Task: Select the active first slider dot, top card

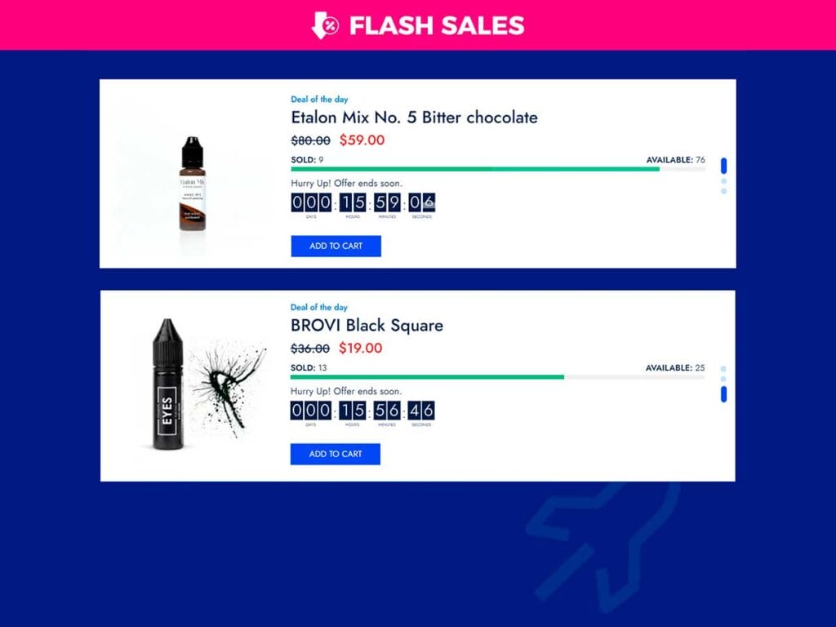Action: (x=723, y=165)
